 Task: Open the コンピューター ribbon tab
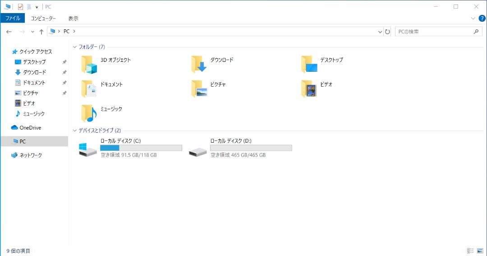point(43,19)
